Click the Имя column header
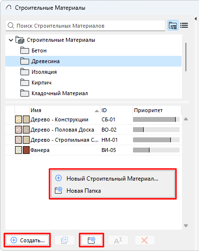Screen dimensions: 199x251 65,110
